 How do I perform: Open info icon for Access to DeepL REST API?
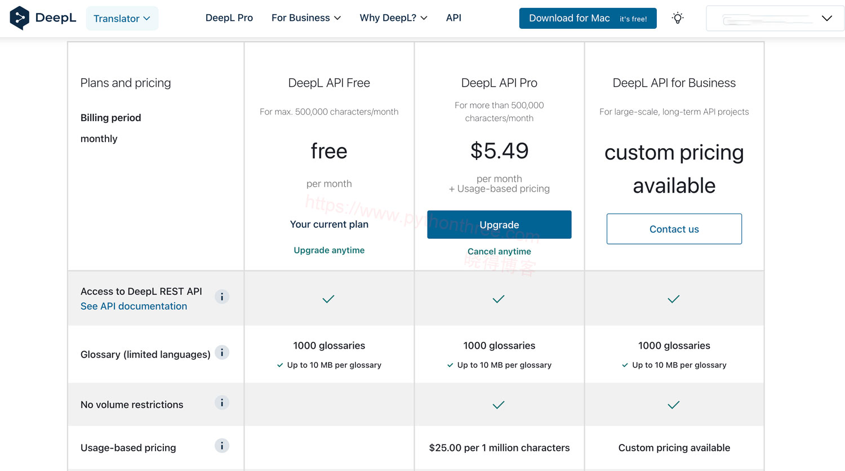(x=222, y=297)
